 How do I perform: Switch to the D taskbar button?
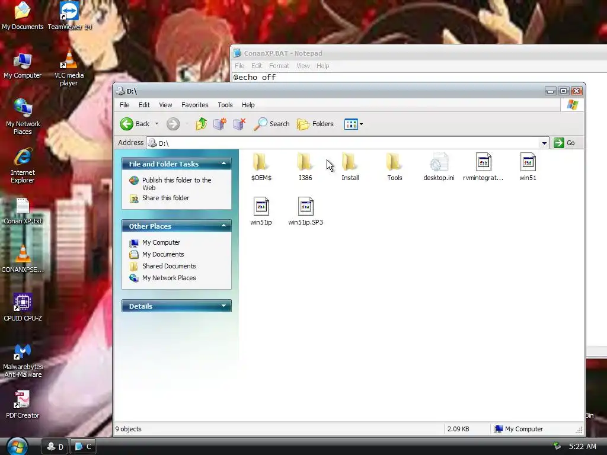pyautogui.click(x=55, y=447)
